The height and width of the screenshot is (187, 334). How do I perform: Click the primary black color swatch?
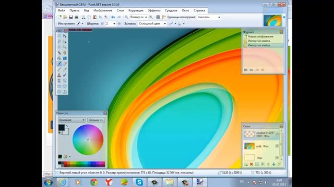[62, 127]
